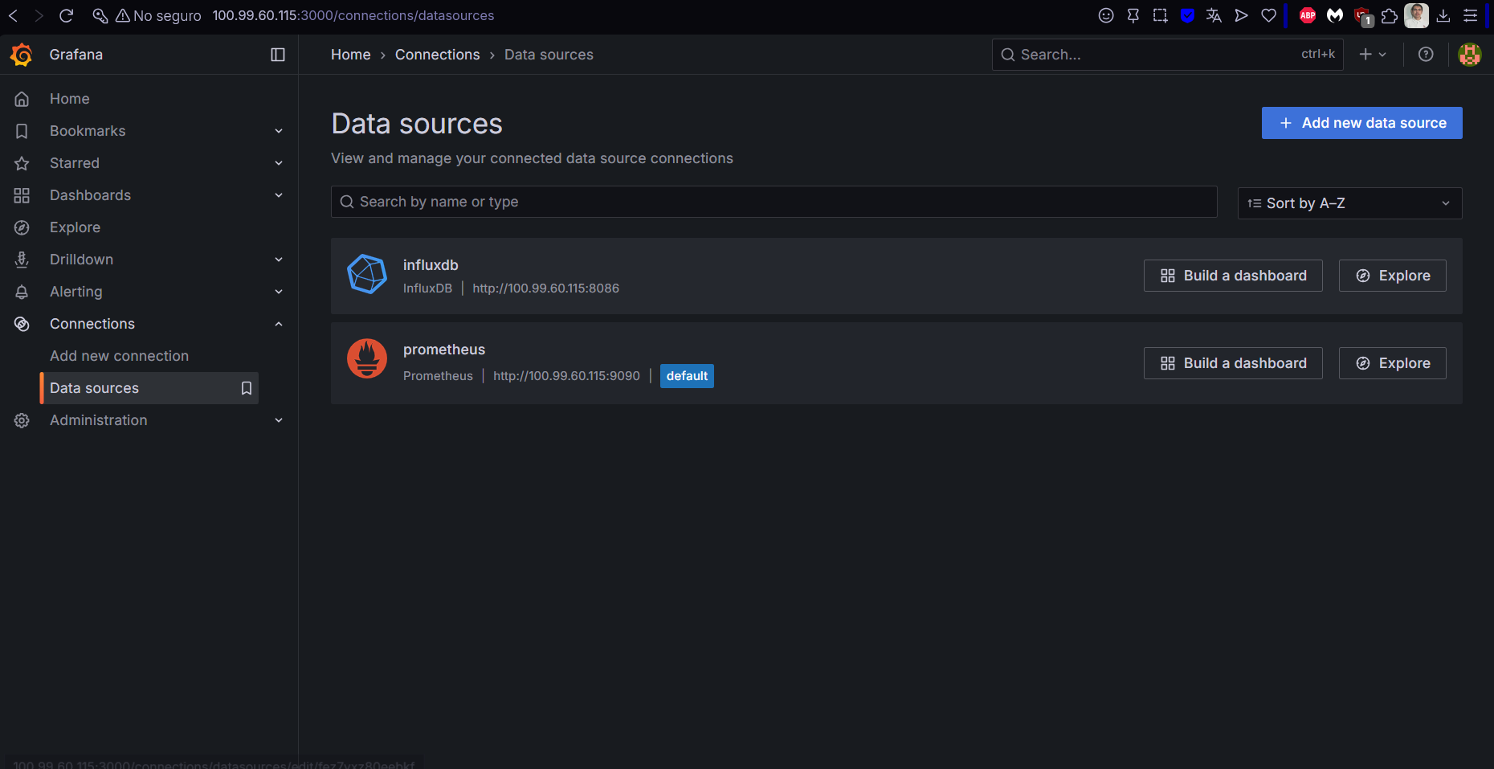The height and width of the screenshot is (769, 1494).
Task: Reload the page with the browser refresh icon
Action: (x=67, y=15)
